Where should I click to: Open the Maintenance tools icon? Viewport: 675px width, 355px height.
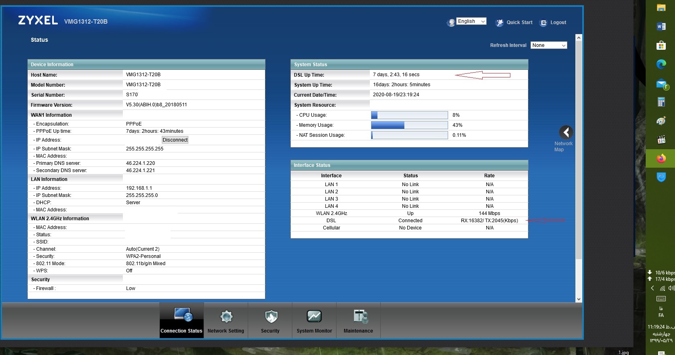(360, 316)
